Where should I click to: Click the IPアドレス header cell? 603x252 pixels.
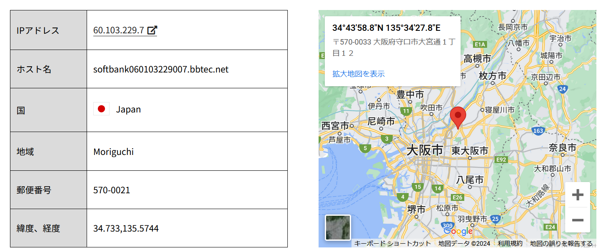(x=49, y=30)
